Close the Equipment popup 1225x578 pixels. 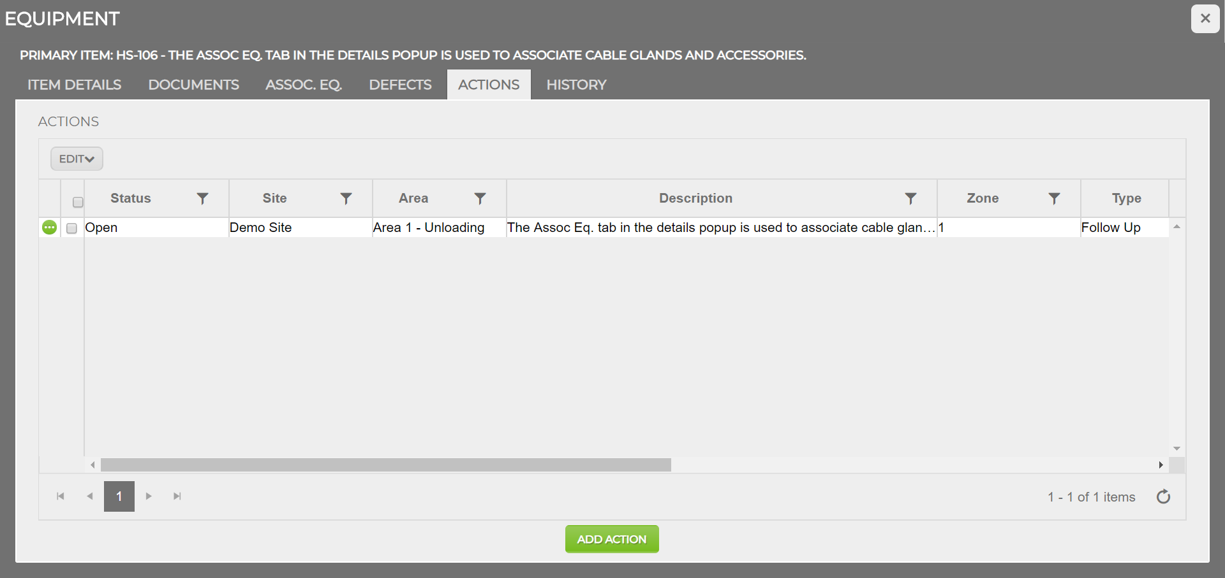tap(1205, 18)
